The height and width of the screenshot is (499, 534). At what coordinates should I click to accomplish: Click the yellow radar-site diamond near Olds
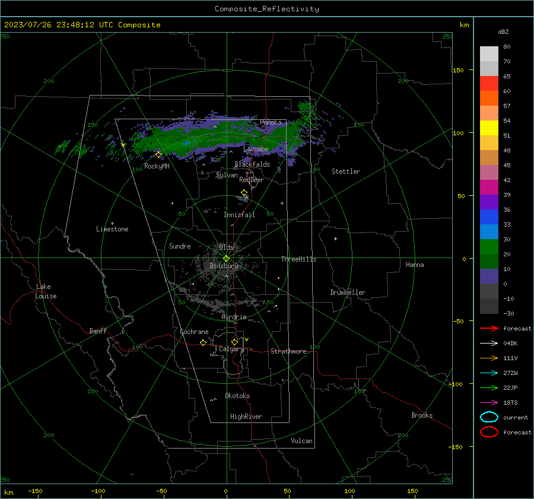(x=226, y=259)
